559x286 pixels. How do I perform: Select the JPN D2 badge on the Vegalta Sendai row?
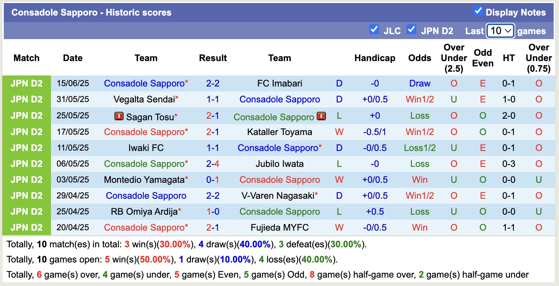click(27, 99)
